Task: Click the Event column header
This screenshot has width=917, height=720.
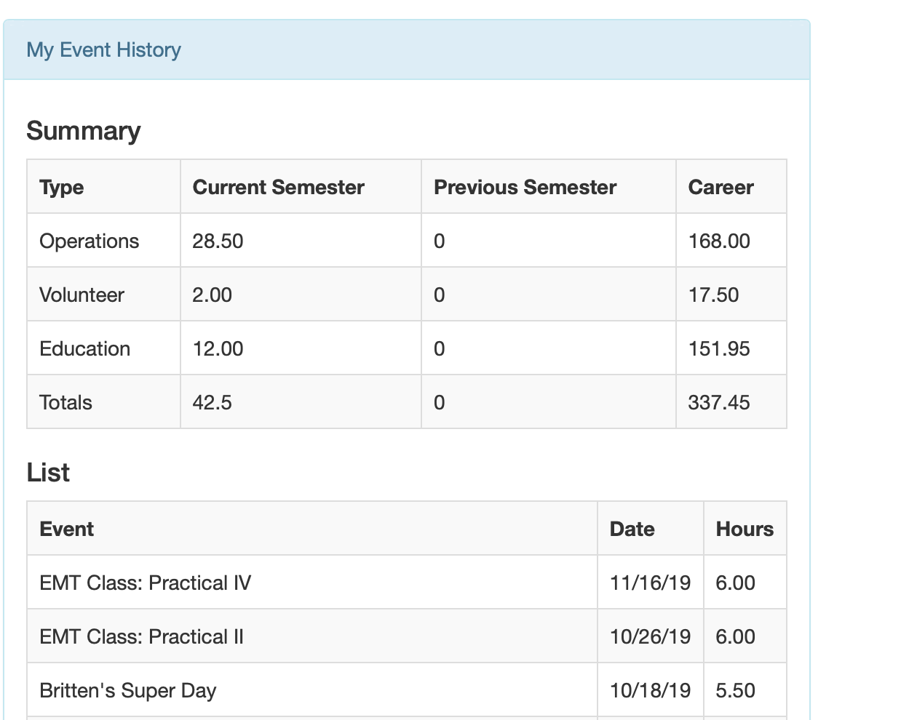Action: pyautogui.click(x=67, y=529)
